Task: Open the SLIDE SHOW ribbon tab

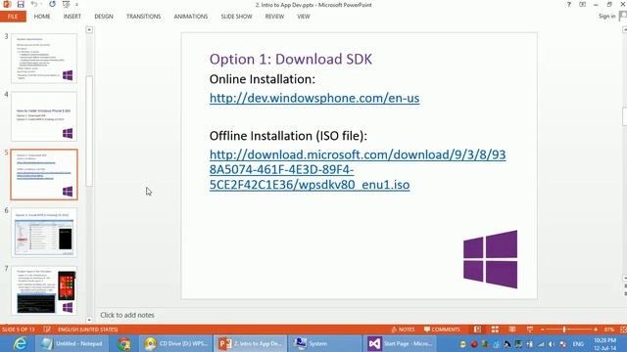Action: (x=236, y=17)
